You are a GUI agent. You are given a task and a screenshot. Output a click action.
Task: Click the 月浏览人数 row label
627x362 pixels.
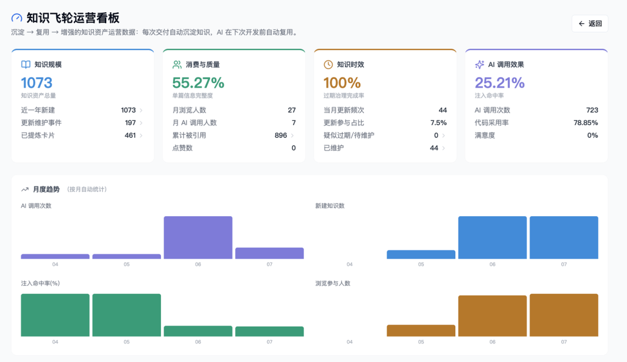pos(189,110)
